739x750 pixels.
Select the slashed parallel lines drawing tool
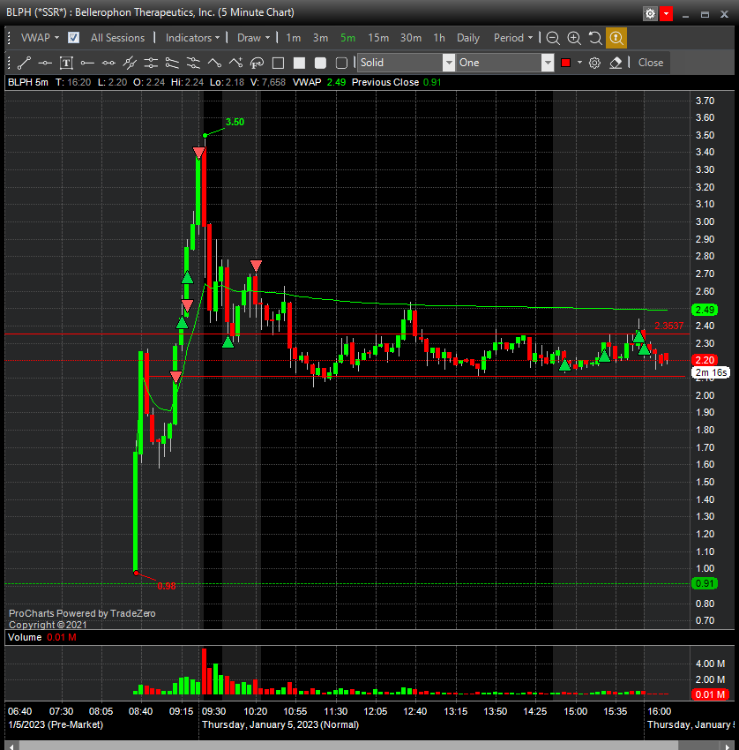[x=130, y=63]
